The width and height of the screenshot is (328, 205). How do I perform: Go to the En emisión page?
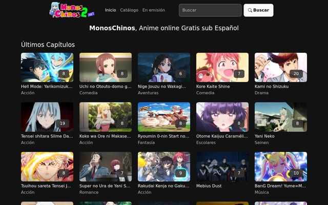(x=154, y=10)
